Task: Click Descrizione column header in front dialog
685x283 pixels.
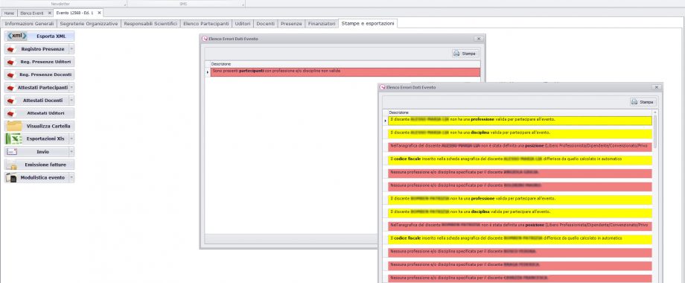Action: click(520, 112)
